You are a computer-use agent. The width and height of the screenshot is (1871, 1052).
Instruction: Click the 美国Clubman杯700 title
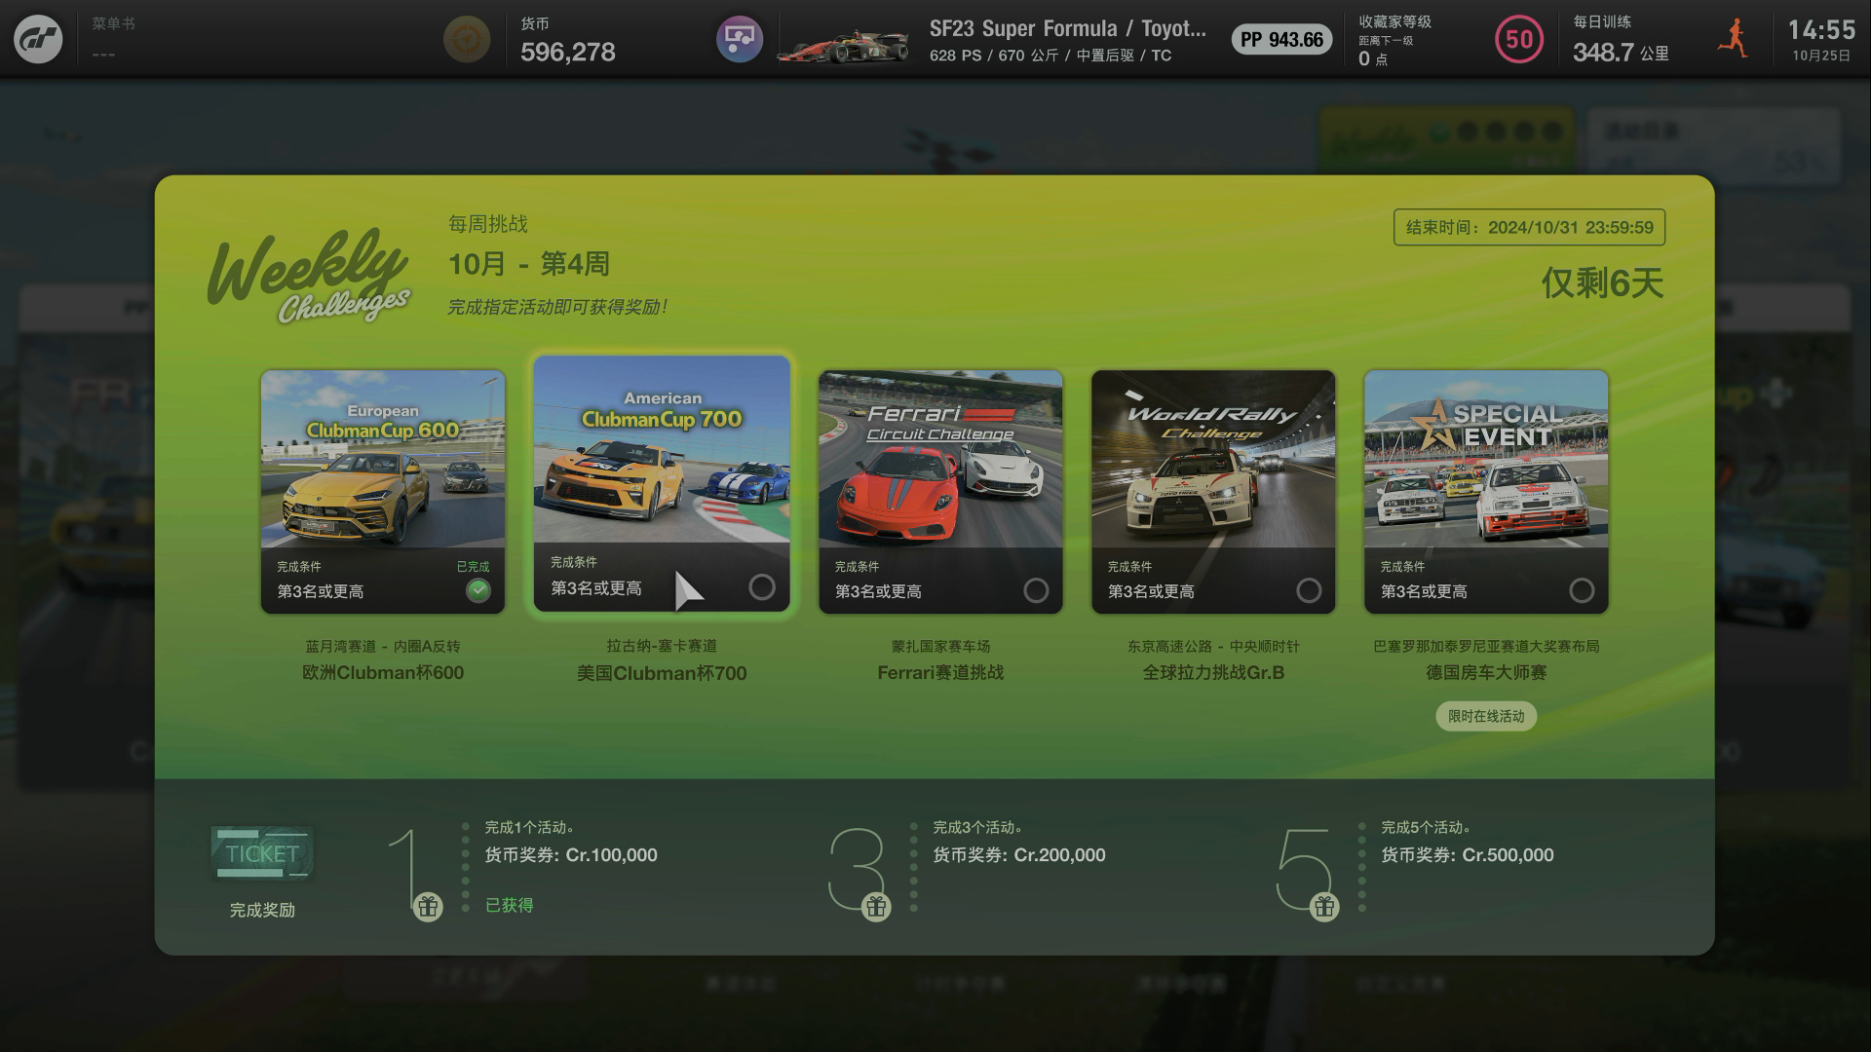(662, 672)
